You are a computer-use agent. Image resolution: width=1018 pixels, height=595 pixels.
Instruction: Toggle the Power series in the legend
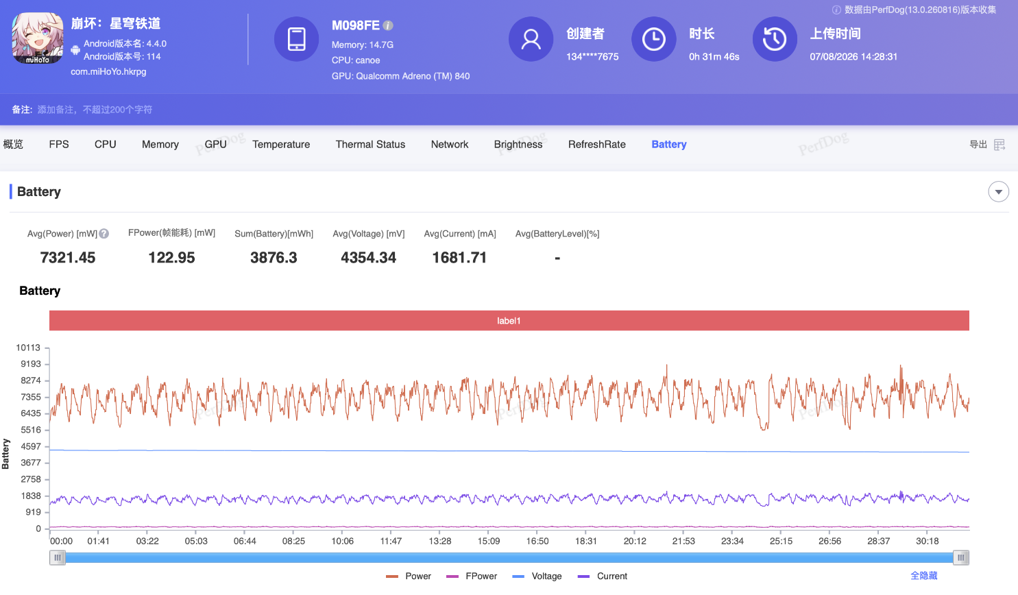(x=409, y=576)
